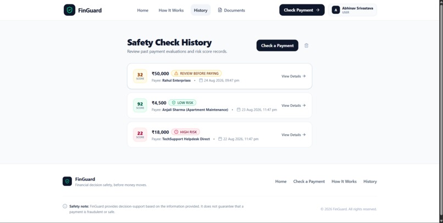
Task: Click the Low Risk tag
Action: 182,103
